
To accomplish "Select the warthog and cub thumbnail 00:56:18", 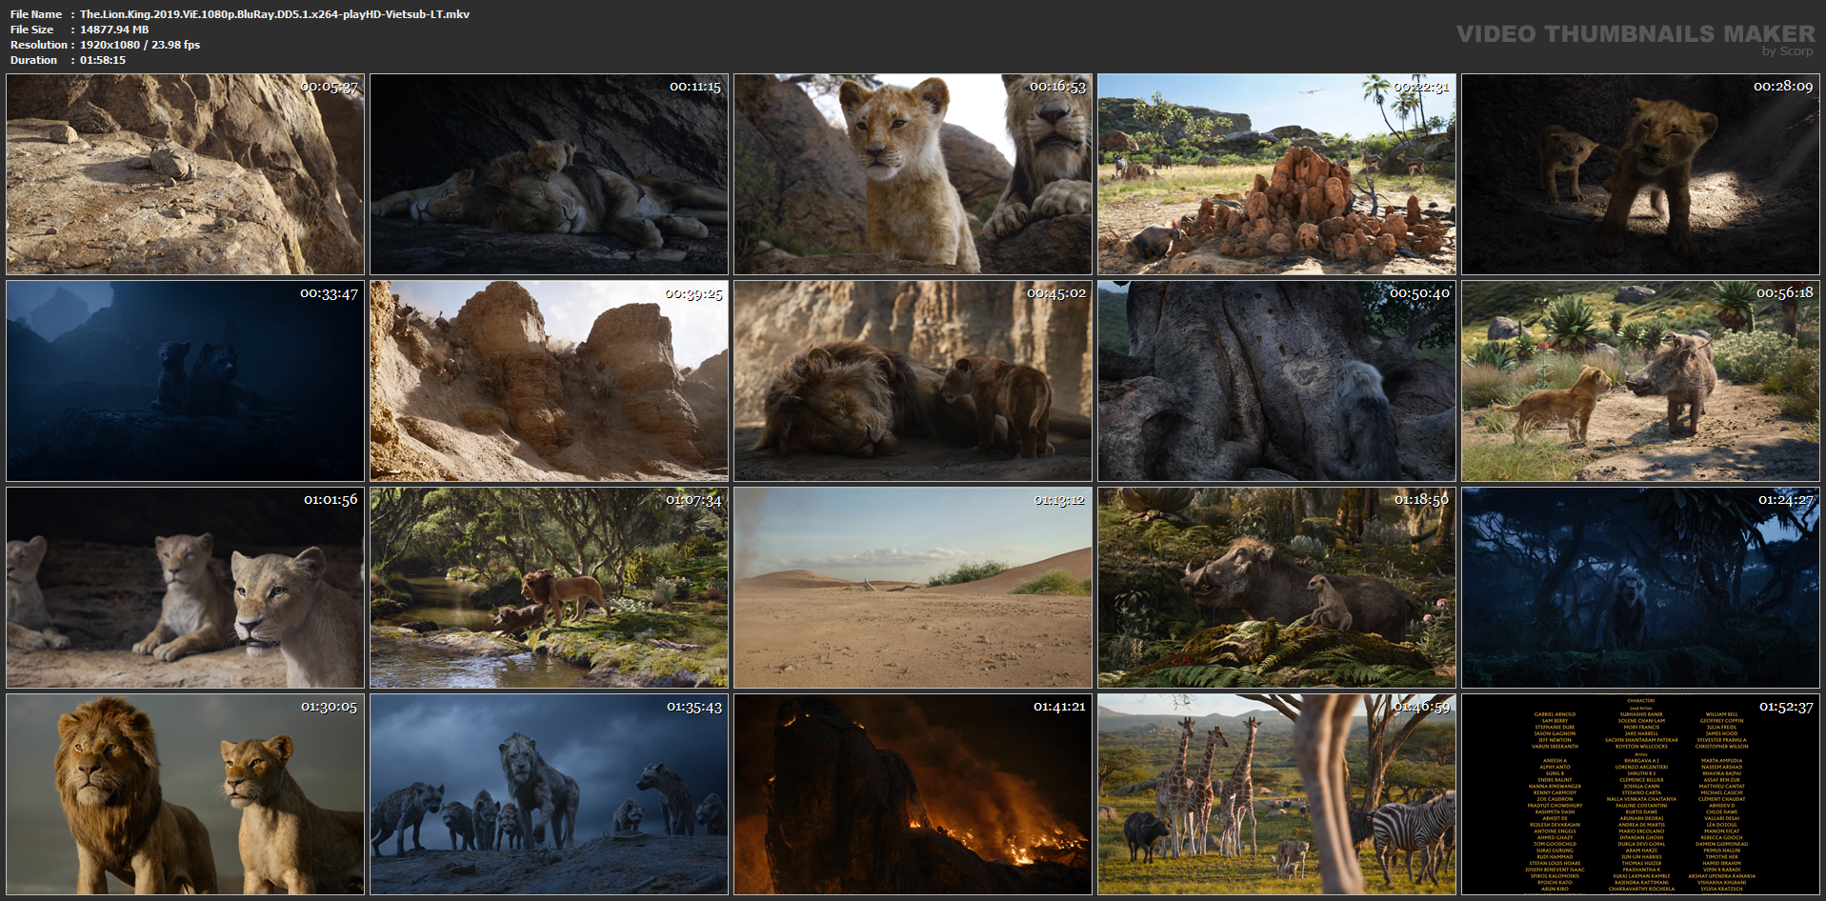I will click(x=1640, y=381).
